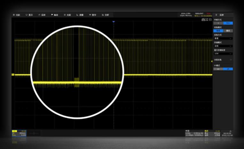Open the 触发 (Trigger) menu
The height and width of the screenshot is (149, 244).
(55, 15)
